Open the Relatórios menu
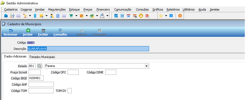 (x=173, y=9)
